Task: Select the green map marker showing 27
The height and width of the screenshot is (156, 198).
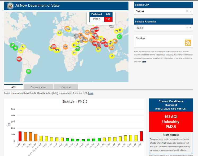Action: pos(12,45)
